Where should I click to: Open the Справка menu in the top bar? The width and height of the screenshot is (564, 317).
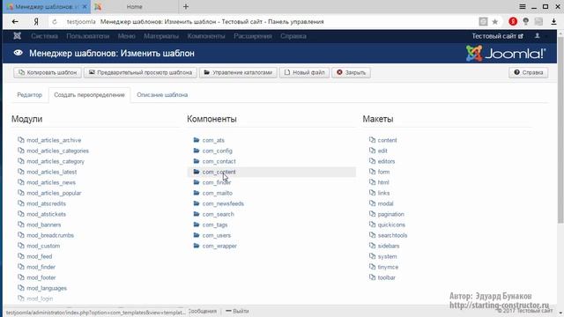293,36
